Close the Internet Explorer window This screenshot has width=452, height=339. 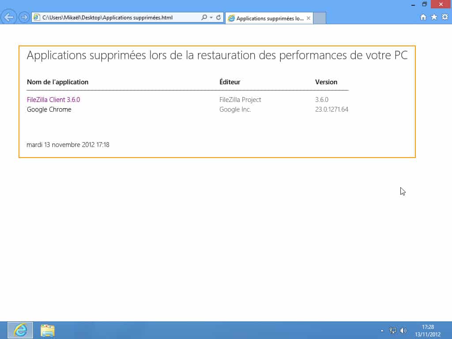pos(441,4)
